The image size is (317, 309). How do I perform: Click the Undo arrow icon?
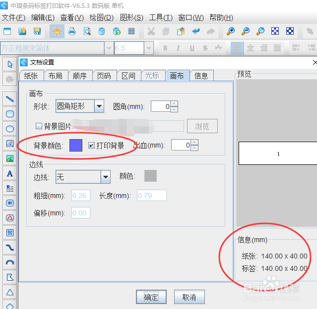tap(196, 31)
